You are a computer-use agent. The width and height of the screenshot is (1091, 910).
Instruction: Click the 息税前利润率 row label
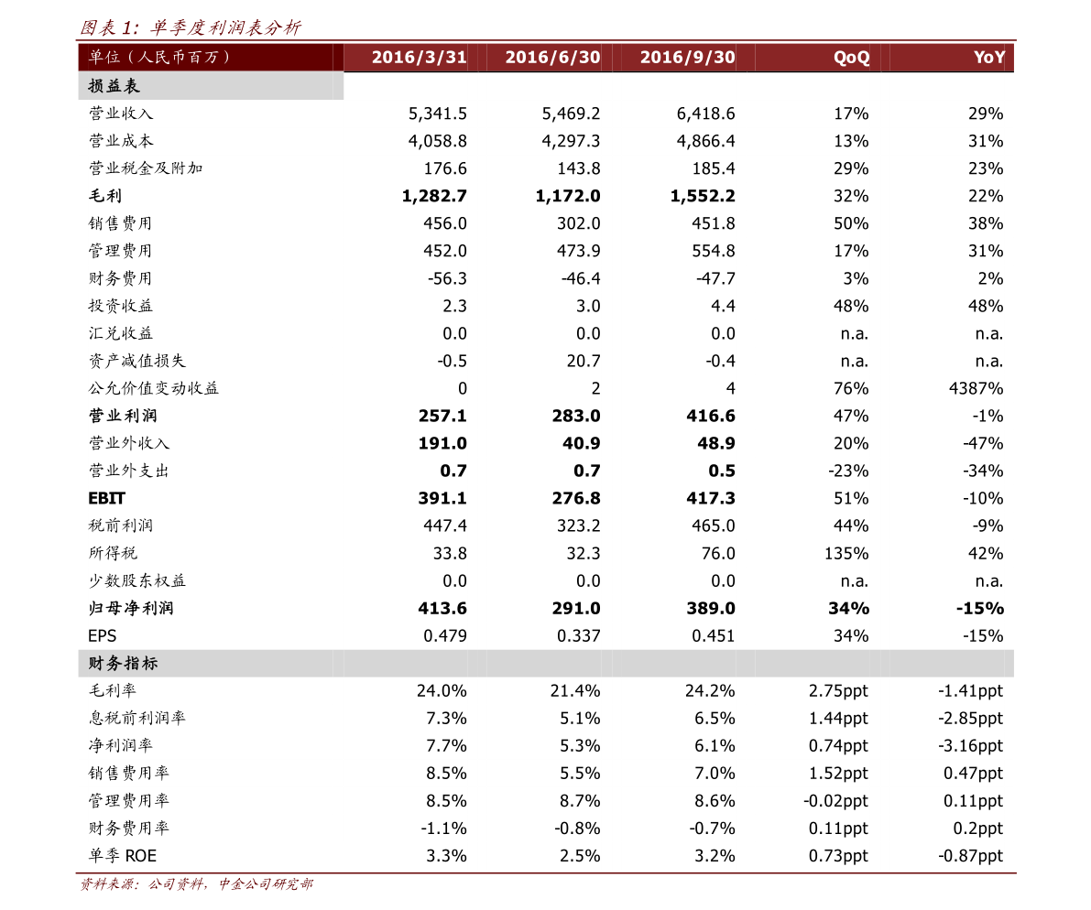pos(137,718)
